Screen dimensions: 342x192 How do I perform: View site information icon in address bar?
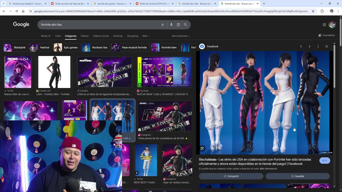tap(31, 11)
